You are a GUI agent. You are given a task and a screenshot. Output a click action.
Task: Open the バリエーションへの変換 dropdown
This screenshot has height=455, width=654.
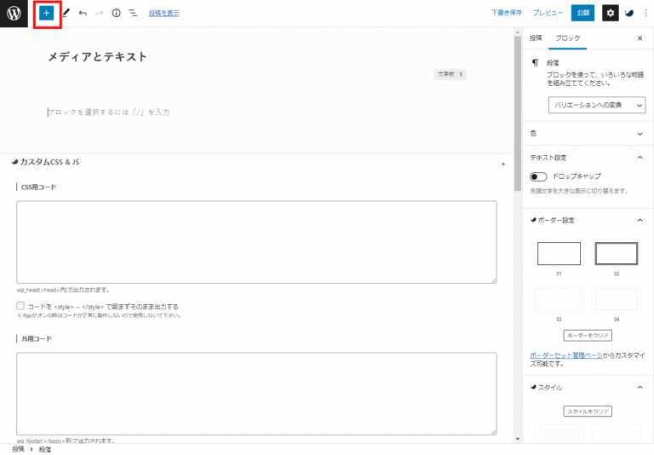click(596, 105)
